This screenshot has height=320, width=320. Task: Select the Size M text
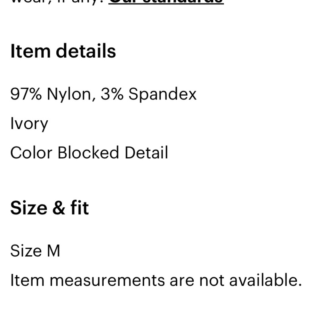[35, 251]
